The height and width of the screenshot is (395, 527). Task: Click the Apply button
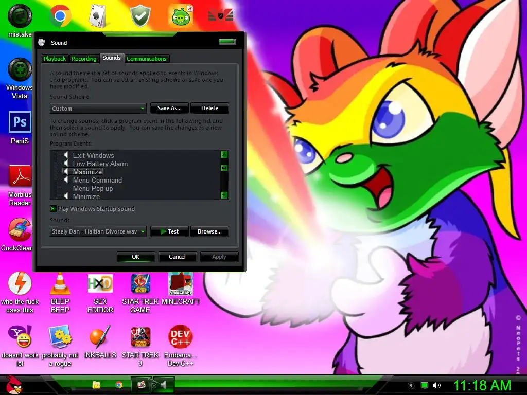point(219,257)
